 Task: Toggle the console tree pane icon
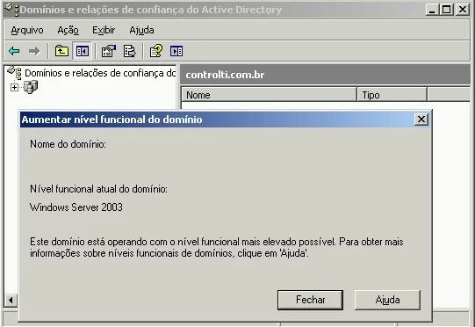click(x=83, y=51)
